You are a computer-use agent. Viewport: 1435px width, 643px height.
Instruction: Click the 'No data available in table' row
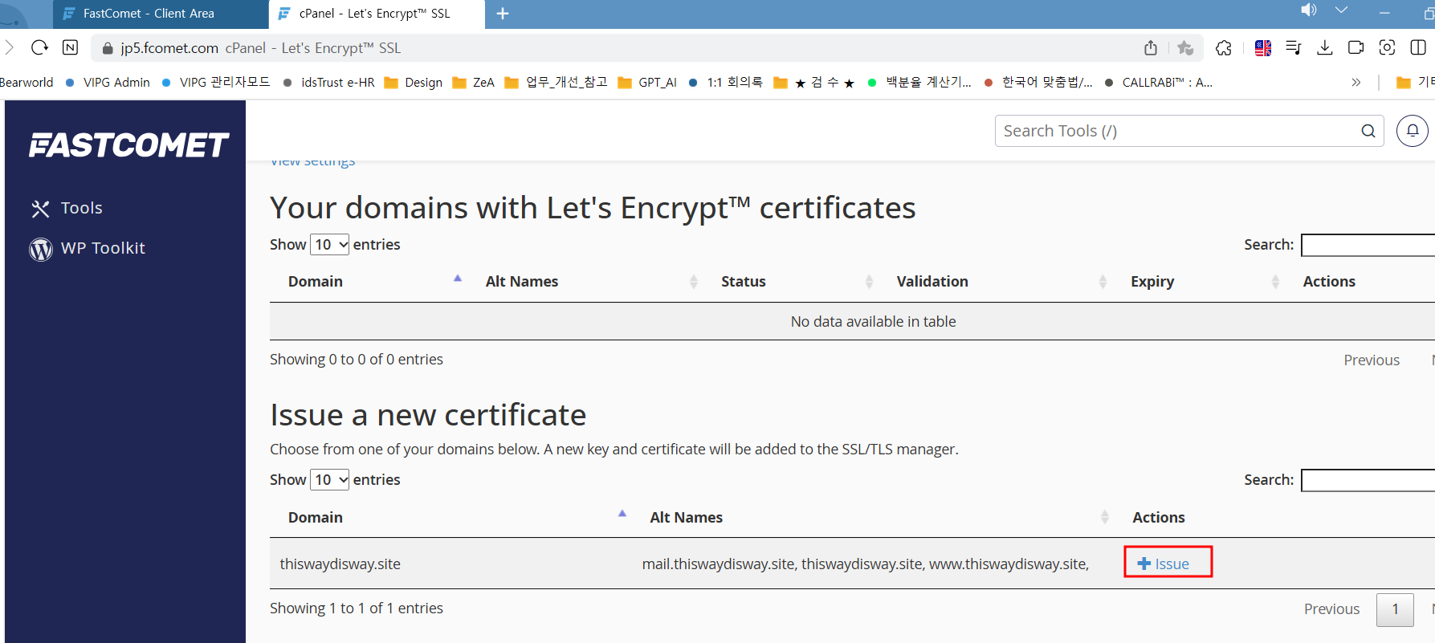point(852,322)
